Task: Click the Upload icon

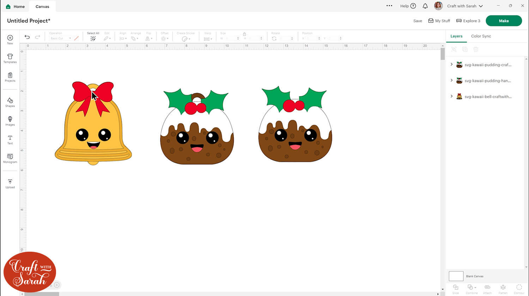Action: coord(10,184)
